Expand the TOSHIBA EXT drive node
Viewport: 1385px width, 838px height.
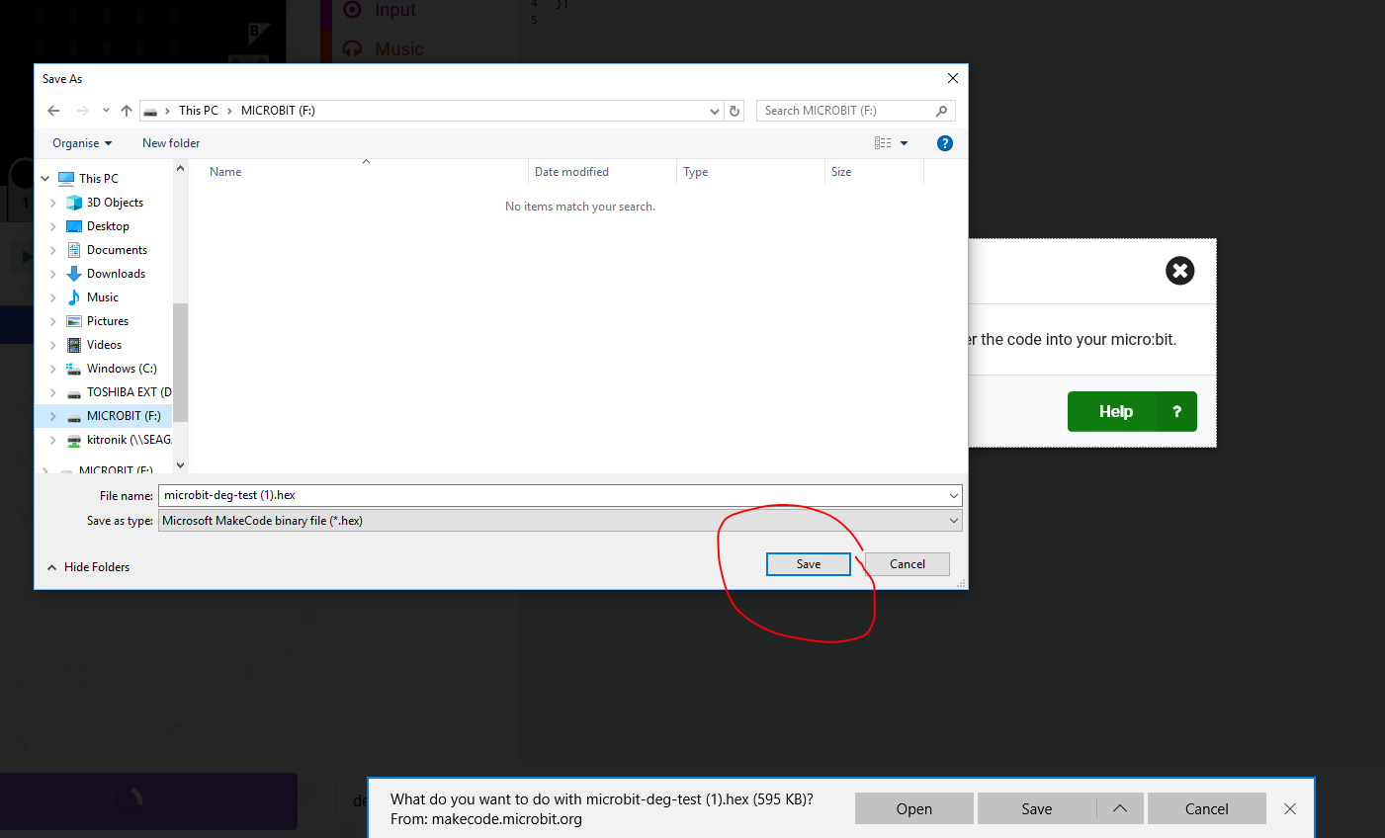tap(55, 391)
